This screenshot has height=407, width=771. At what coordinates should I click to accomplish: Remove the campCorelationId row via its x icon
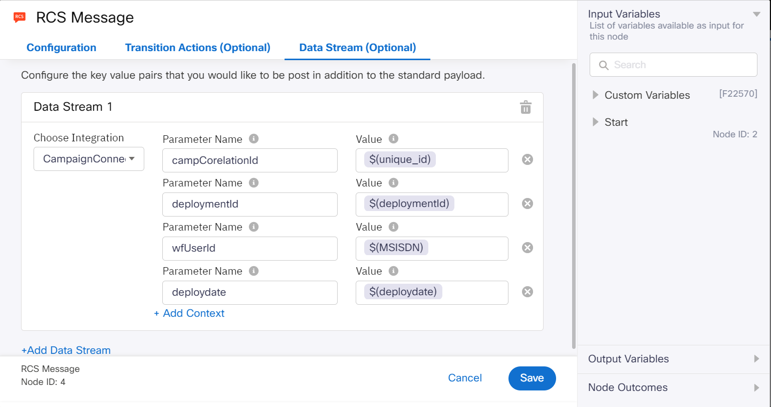[x=527, y=159]
